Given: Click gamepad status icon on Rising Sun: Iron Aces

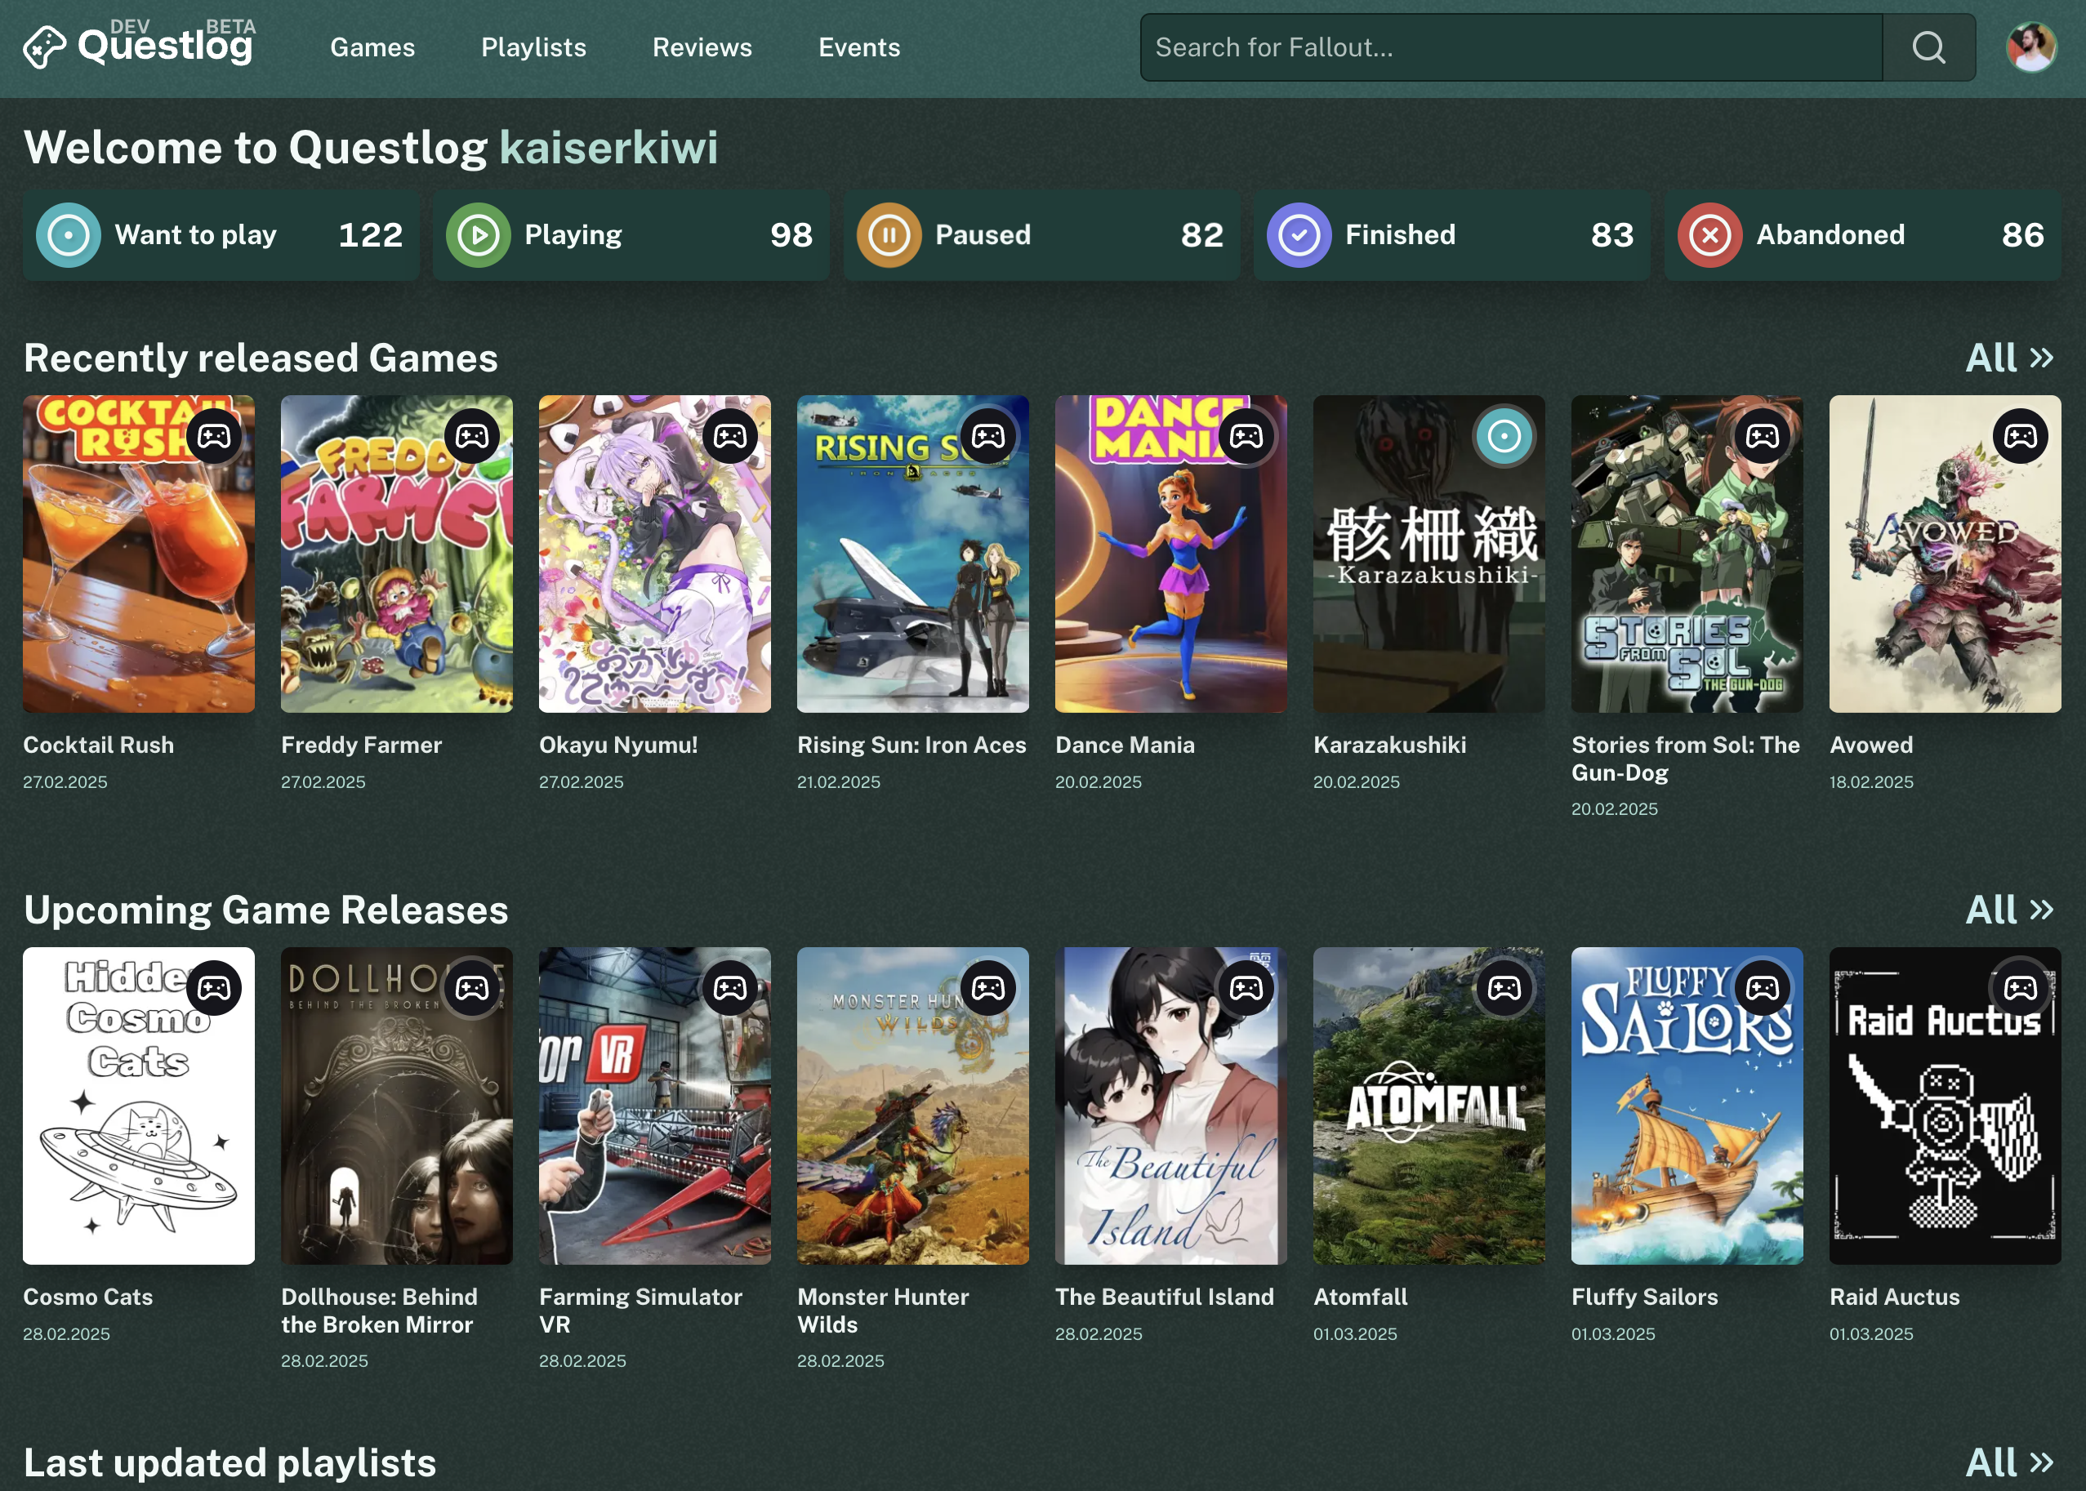Looking at the screenshot, I should [988, 436].
